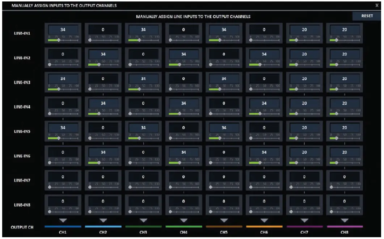Screen dimensions: 384x239
Task: Click the CH4 down arrow marker
Action: coord(183,221)
